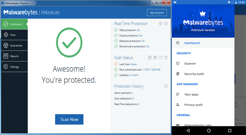Open Your apps in mobile drawer
This screenshot has height=135, width=246.
click(x=203, y=95)
